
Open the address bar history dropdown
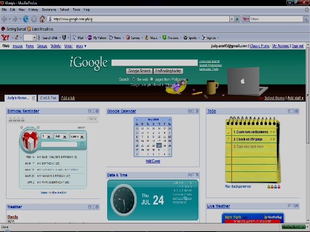click(x=232, y=19)
